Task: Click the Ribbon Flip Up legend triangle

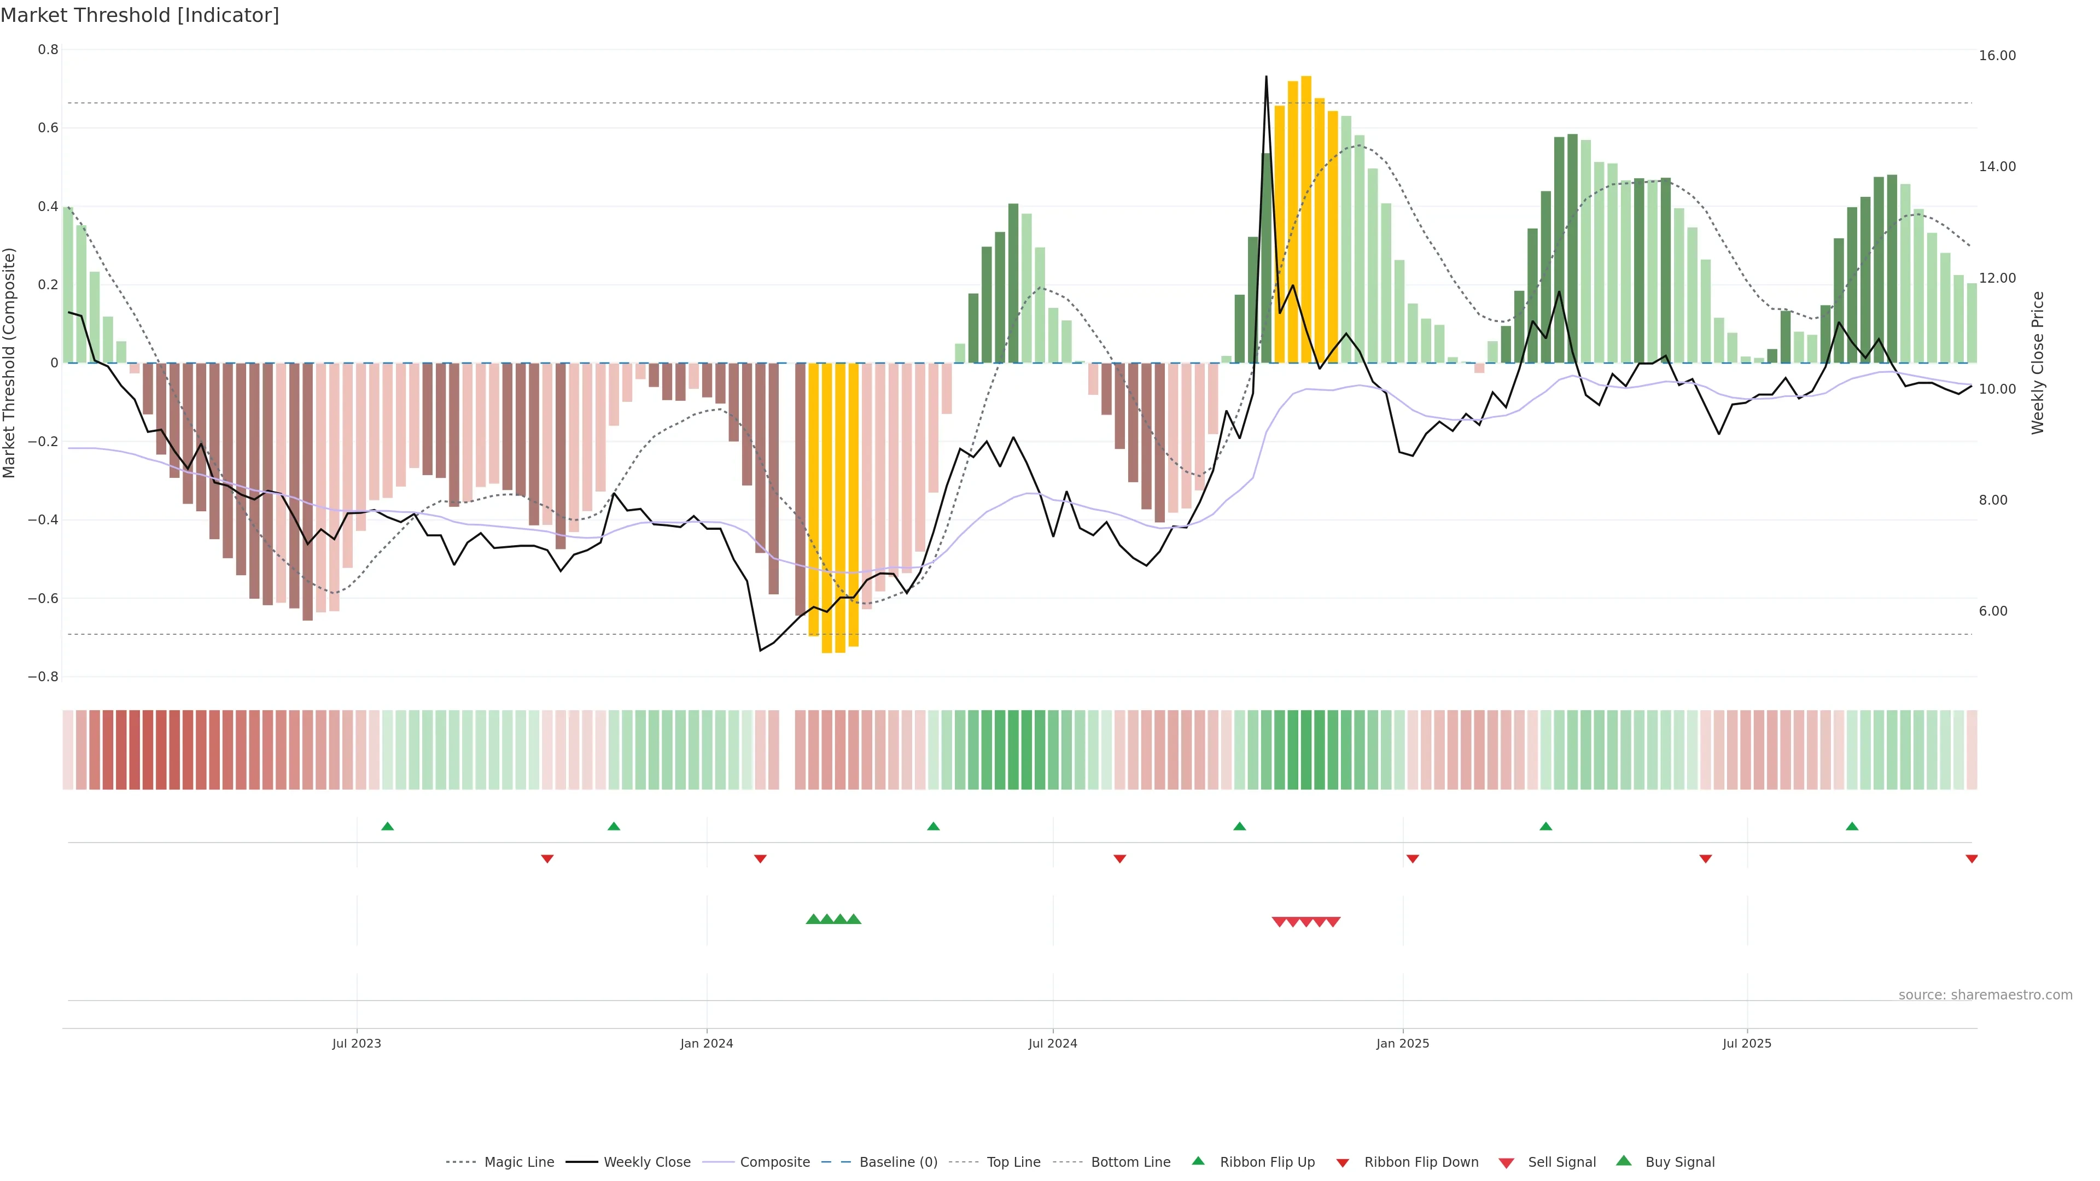Action: (1198, 1161)
